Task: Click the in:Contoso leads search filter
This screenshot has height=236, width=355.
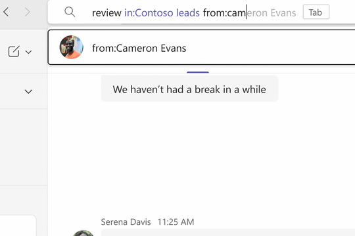Action: point(162,12)
